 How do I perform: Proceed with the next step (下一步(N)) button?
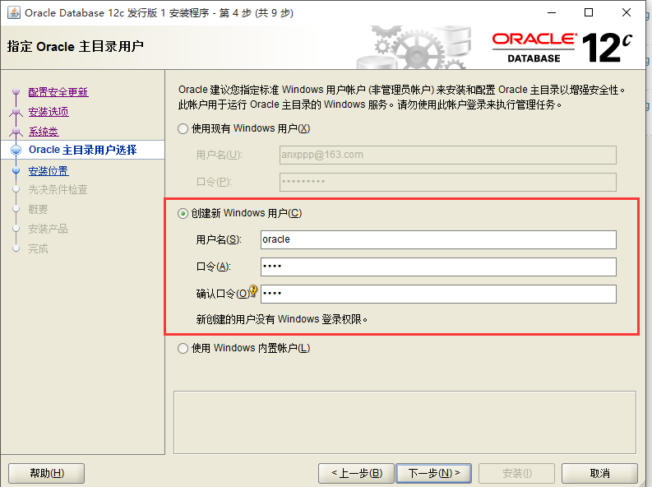click(x=433, y=473)
